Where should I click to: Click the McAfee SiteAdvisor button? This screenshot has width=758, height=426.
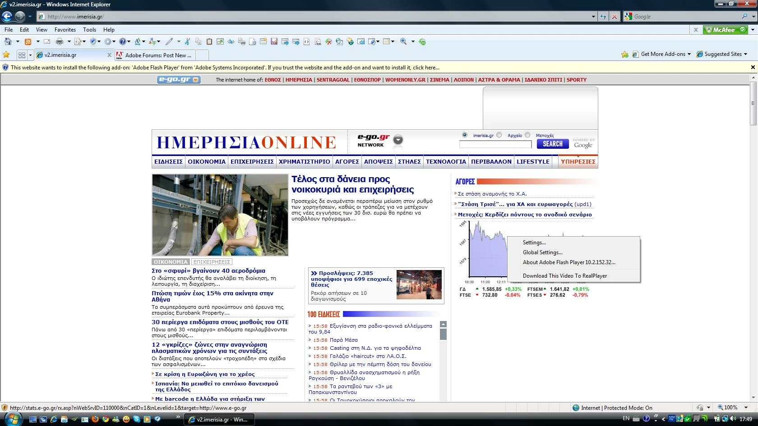[726, 30]
